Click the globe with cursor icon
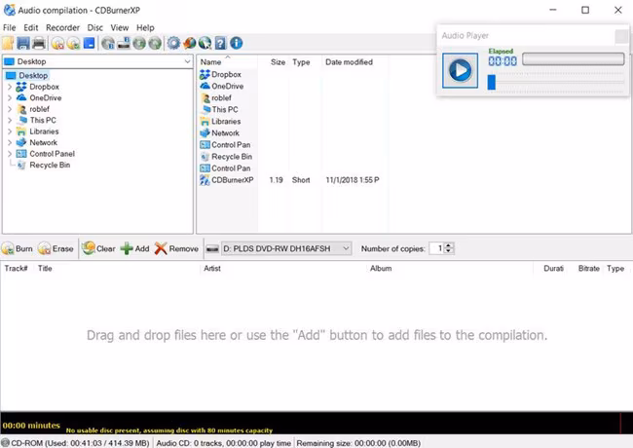Viewport: 633px width, 448px height. coord(205,43)
